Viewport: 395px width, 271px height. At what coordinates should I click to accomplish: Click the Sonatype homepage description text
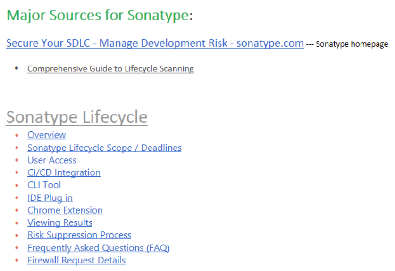pyautogui.click(x=352, y=44)
